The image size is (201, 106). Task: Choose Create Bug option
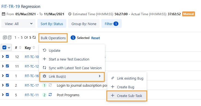click(127, 87)
